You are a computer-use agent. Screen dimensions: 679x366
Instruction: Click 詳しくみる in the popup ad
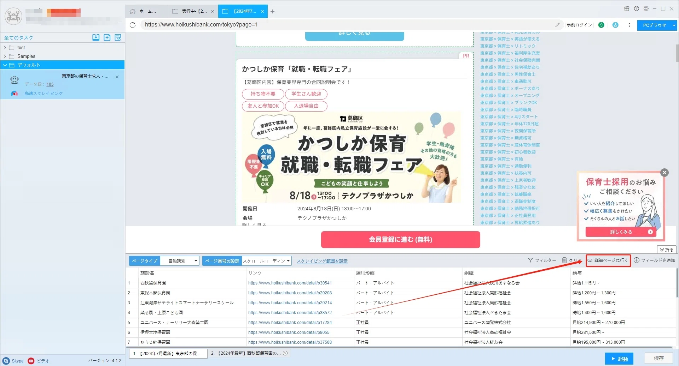(x=621, y=232)
